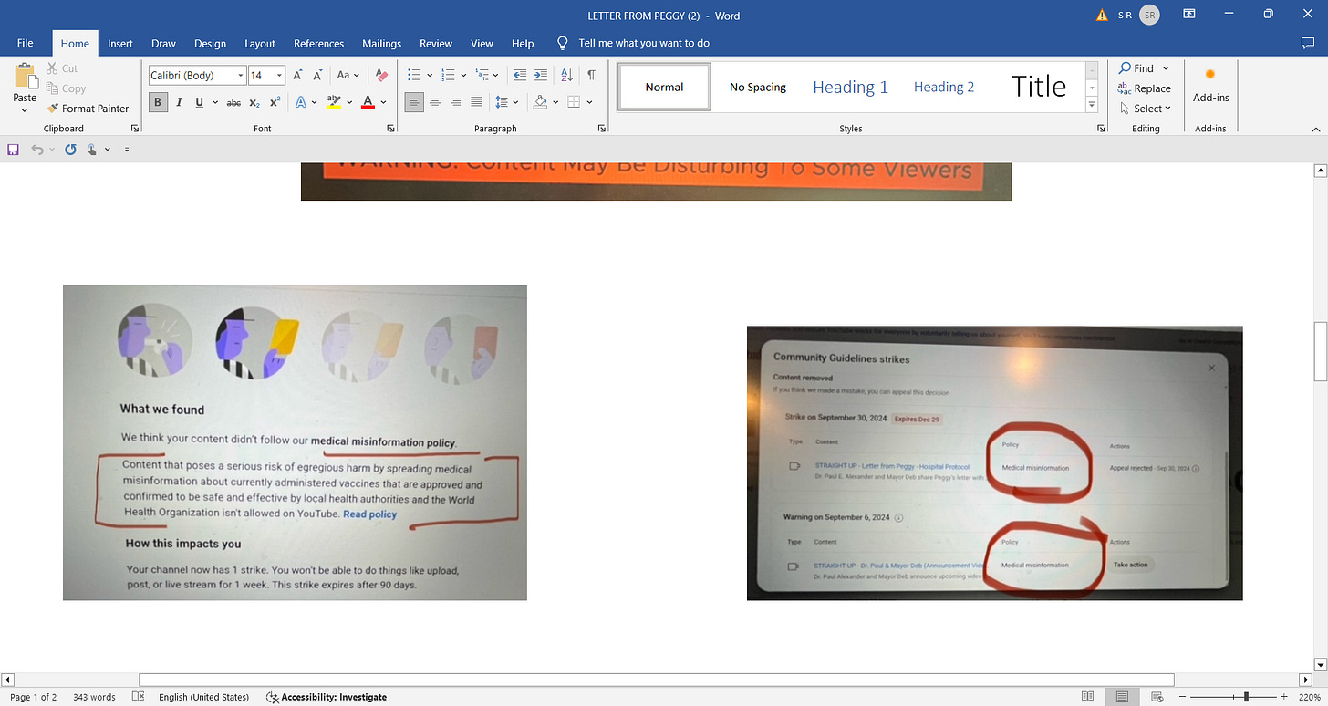Open the font size dropdown
Viewport: 1328px width, 706px height.
280,76
